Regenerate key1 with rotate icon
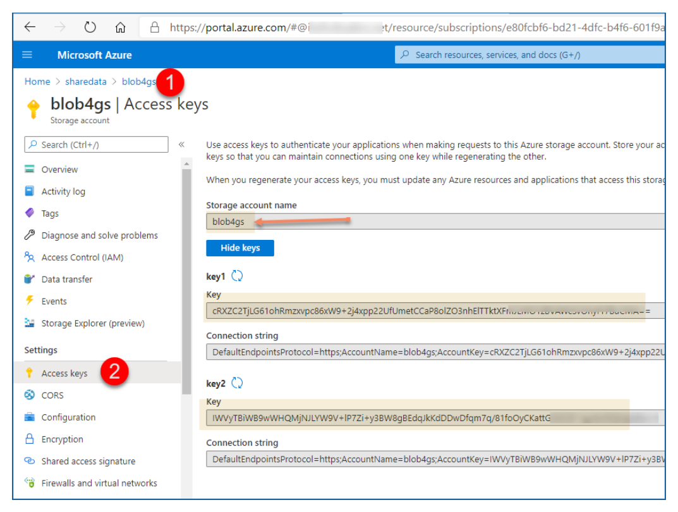This screenshot has height=512, width=678. [237, 276]
